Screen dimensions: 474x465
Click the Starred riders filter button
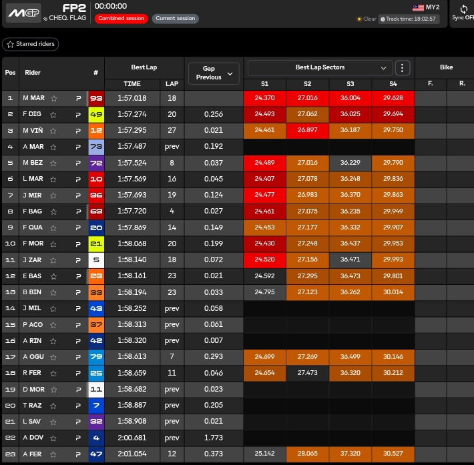tap(31, 44)
